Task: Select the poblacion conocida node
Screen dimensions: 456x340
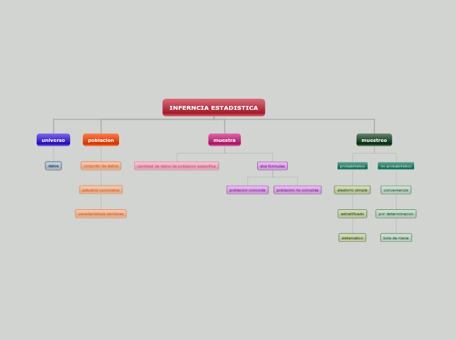Action: (247, 190)
